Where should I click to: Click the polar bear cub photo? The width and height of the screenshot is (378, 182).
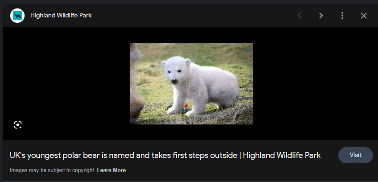(191, 83)
